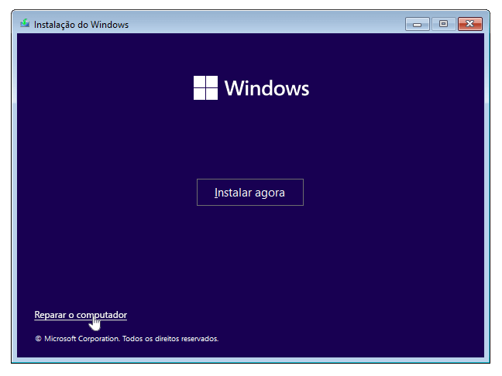The image size is (502, 376).
Task: Minimize the Instalação do Windows window
Action: [417, 24]
